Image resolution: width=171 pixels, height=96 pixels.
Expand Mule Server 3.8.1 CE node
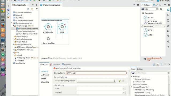coord(13,50)
